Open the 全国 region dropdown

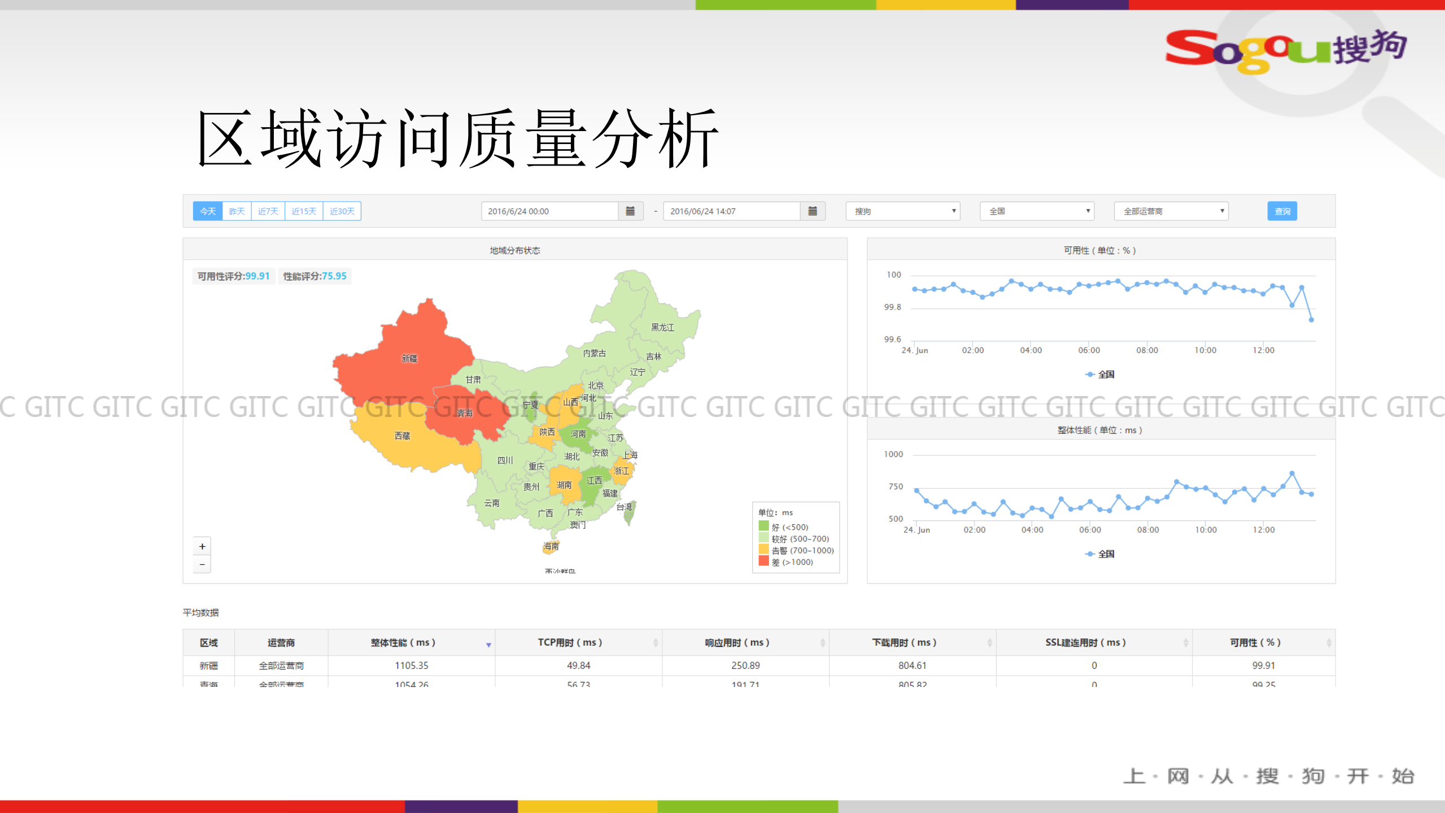[1036, 211]
